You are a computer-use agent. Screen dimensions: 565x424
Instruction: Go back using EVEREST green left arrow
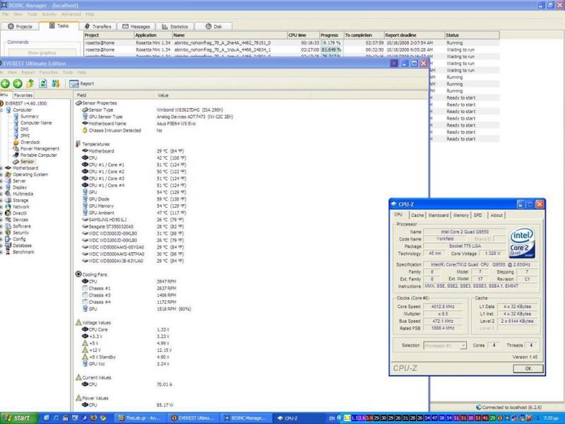(x=5, y=83)
